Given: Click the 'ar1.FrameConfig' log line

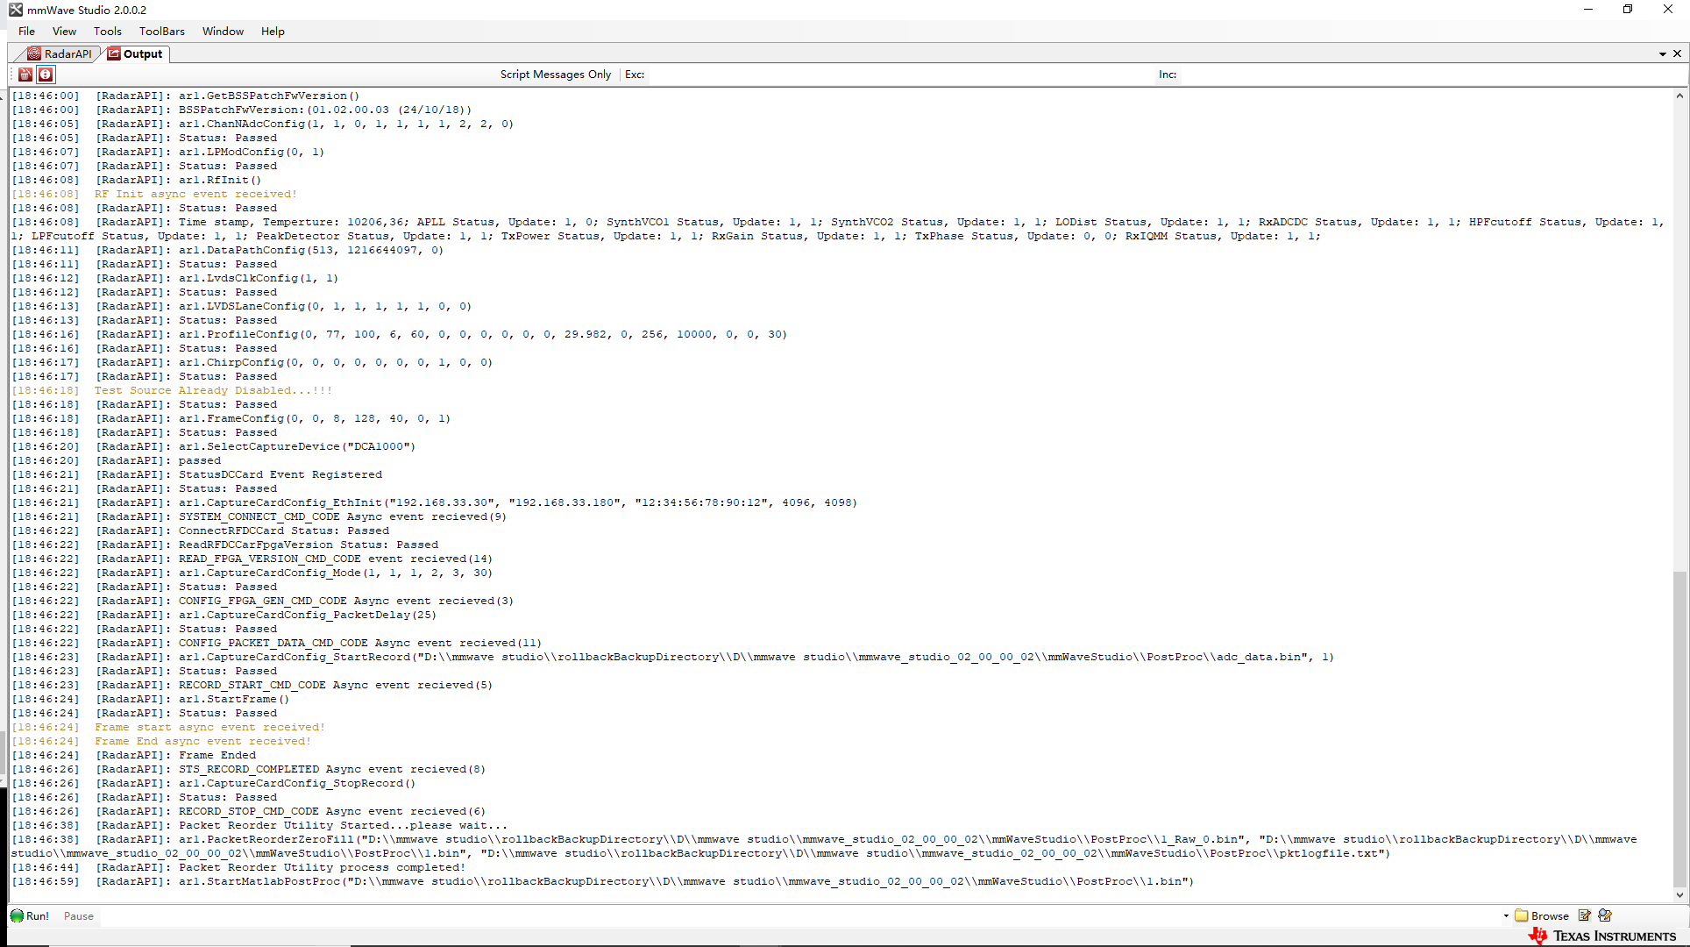Looking at the screenshot, I should click(x=315, y=418).
